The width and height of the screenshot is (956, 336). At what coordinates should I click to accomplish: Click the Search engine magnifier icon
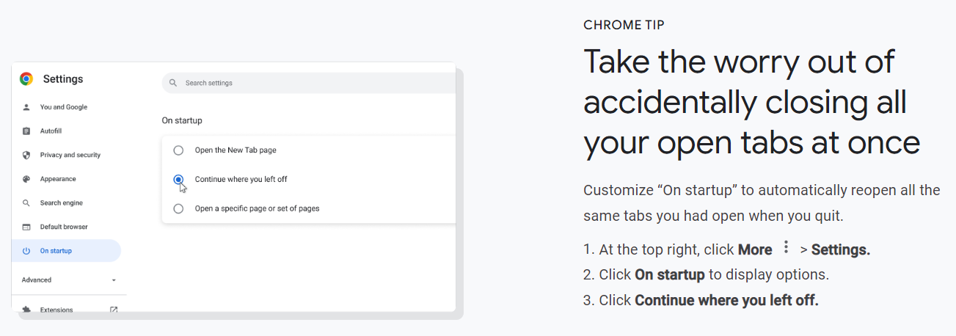[26, 203]
